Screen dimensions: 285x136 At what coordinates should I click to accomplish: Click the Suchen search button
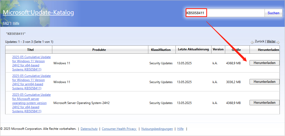coord(273,13)
